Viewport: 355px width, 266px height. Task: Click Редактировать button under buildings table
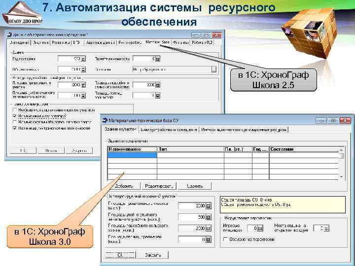click(159, 186)
